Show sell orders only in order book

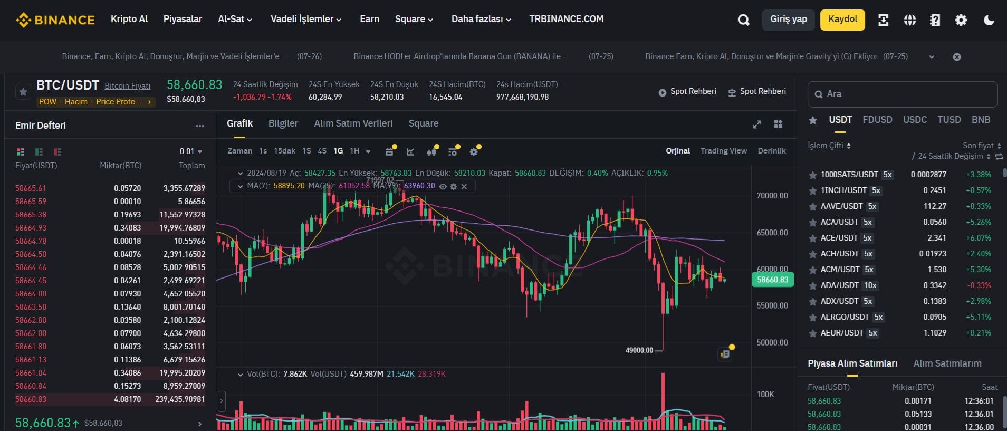[57, 152]
